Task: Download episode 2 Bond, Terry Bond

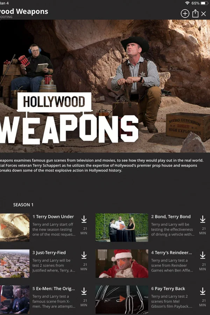Action: tap(203, 219)
